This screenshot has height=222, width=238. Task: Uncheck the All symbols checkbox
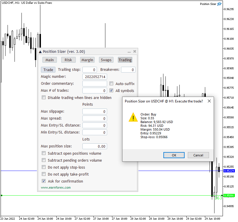click(111, 91)
